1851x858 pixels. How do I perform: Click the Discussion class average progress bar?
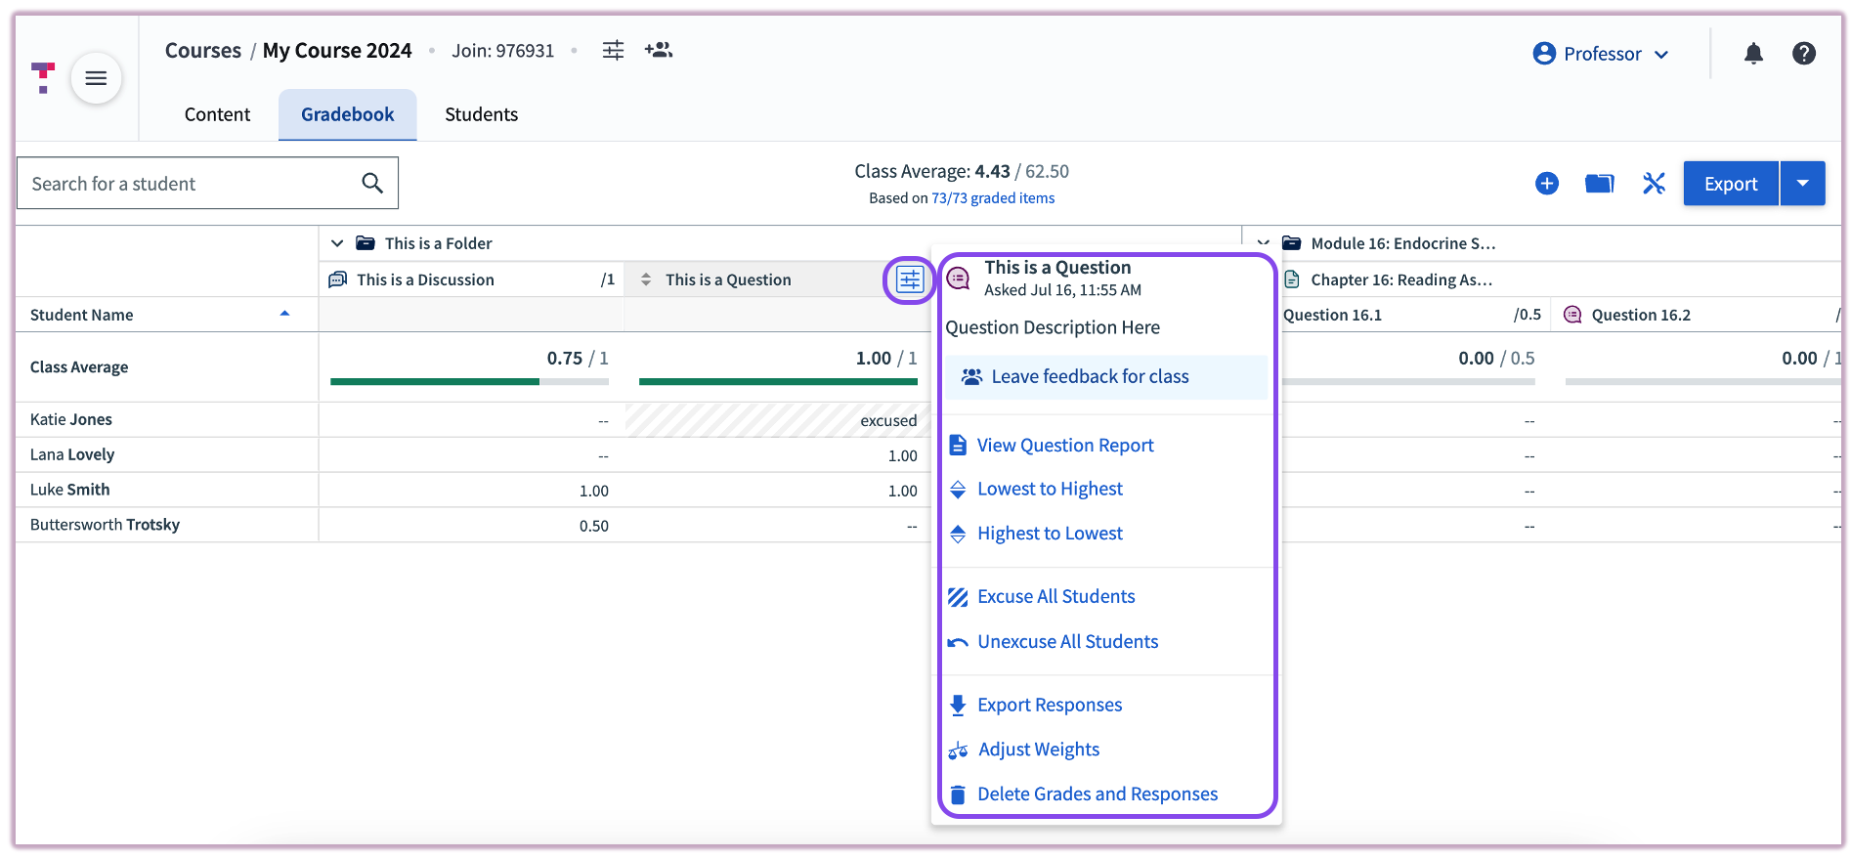[469, 382]
